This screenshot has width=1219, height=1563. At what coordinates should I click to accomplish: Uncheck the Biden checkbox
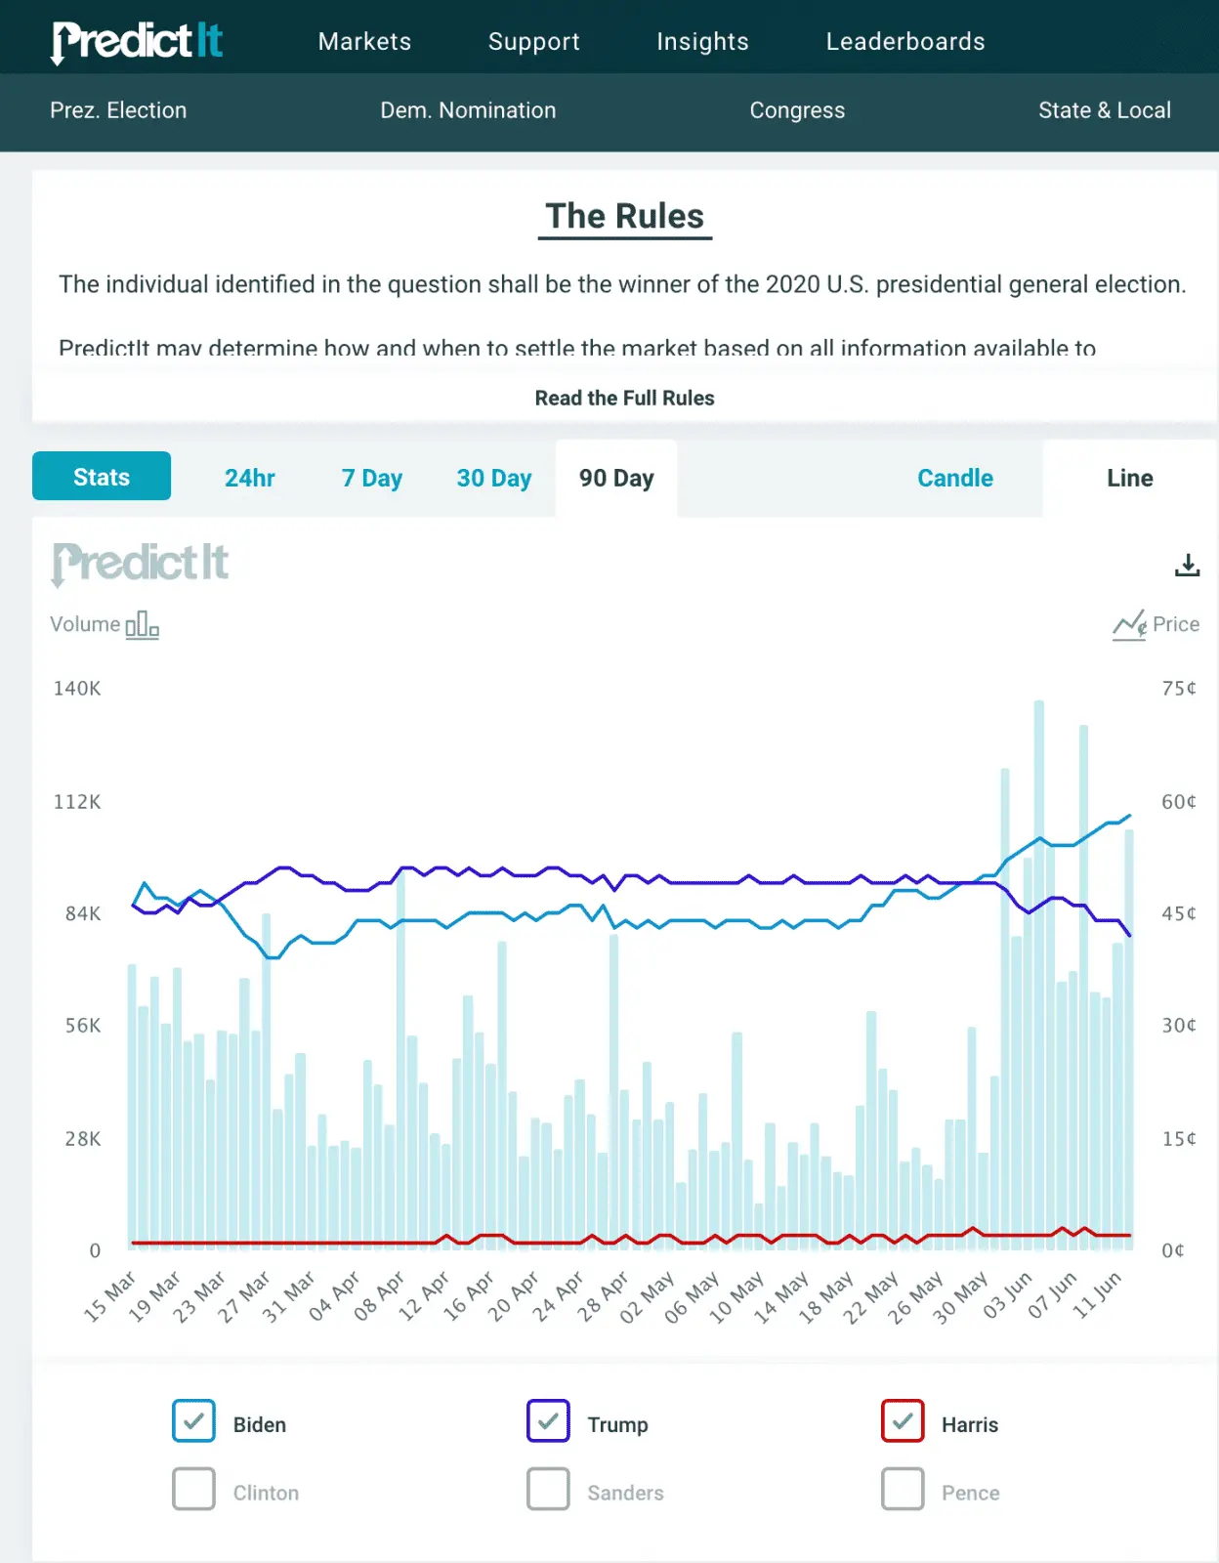point(193,1421)
